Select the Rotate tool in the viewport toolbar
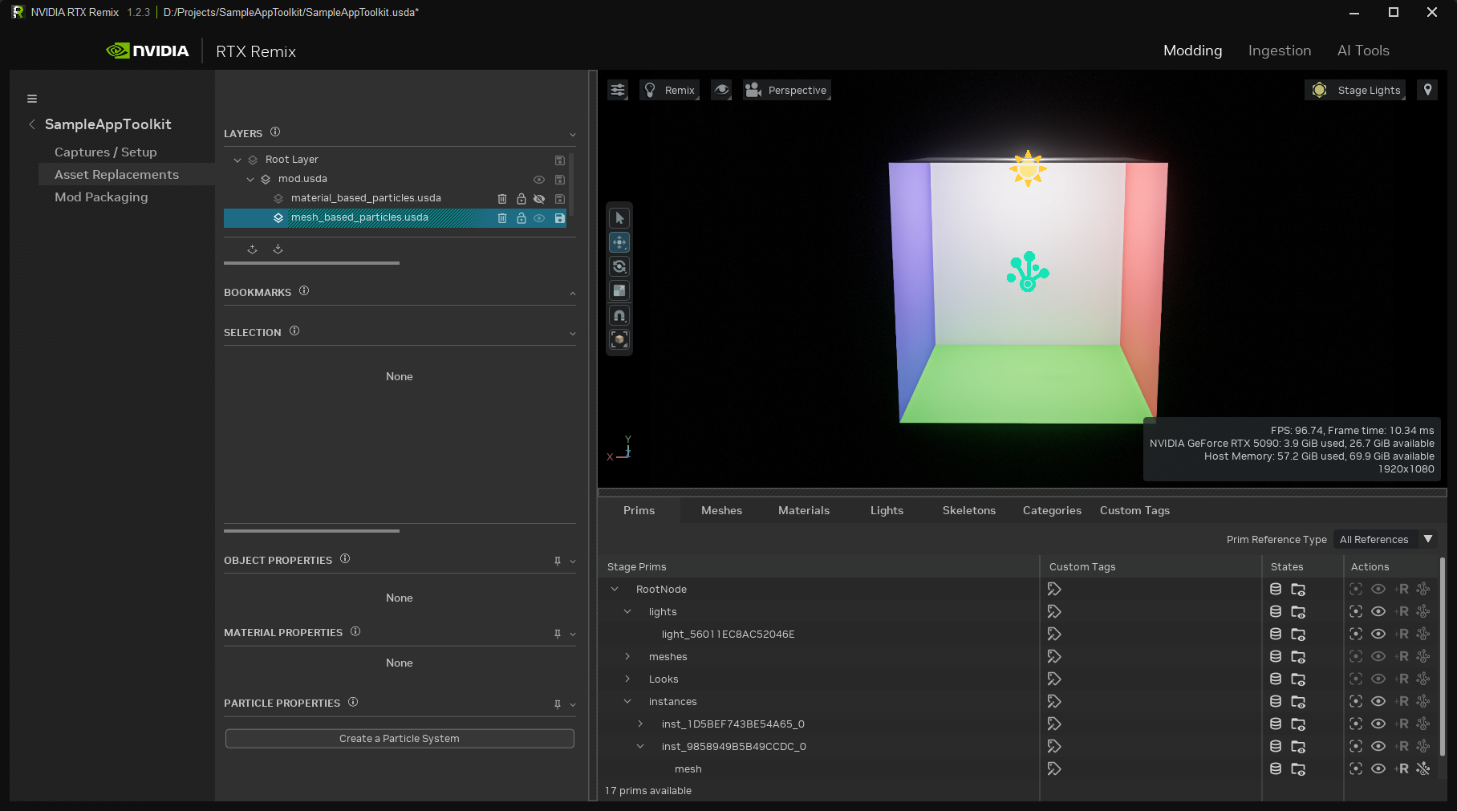This screenshot has width=1457, height=811. (x=619, y=266)
